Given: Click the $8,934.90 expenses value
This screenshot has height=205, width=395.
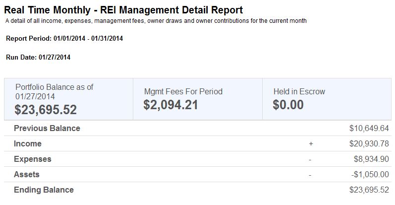Looking at the screenshot, I should click(x=371, y=159).
